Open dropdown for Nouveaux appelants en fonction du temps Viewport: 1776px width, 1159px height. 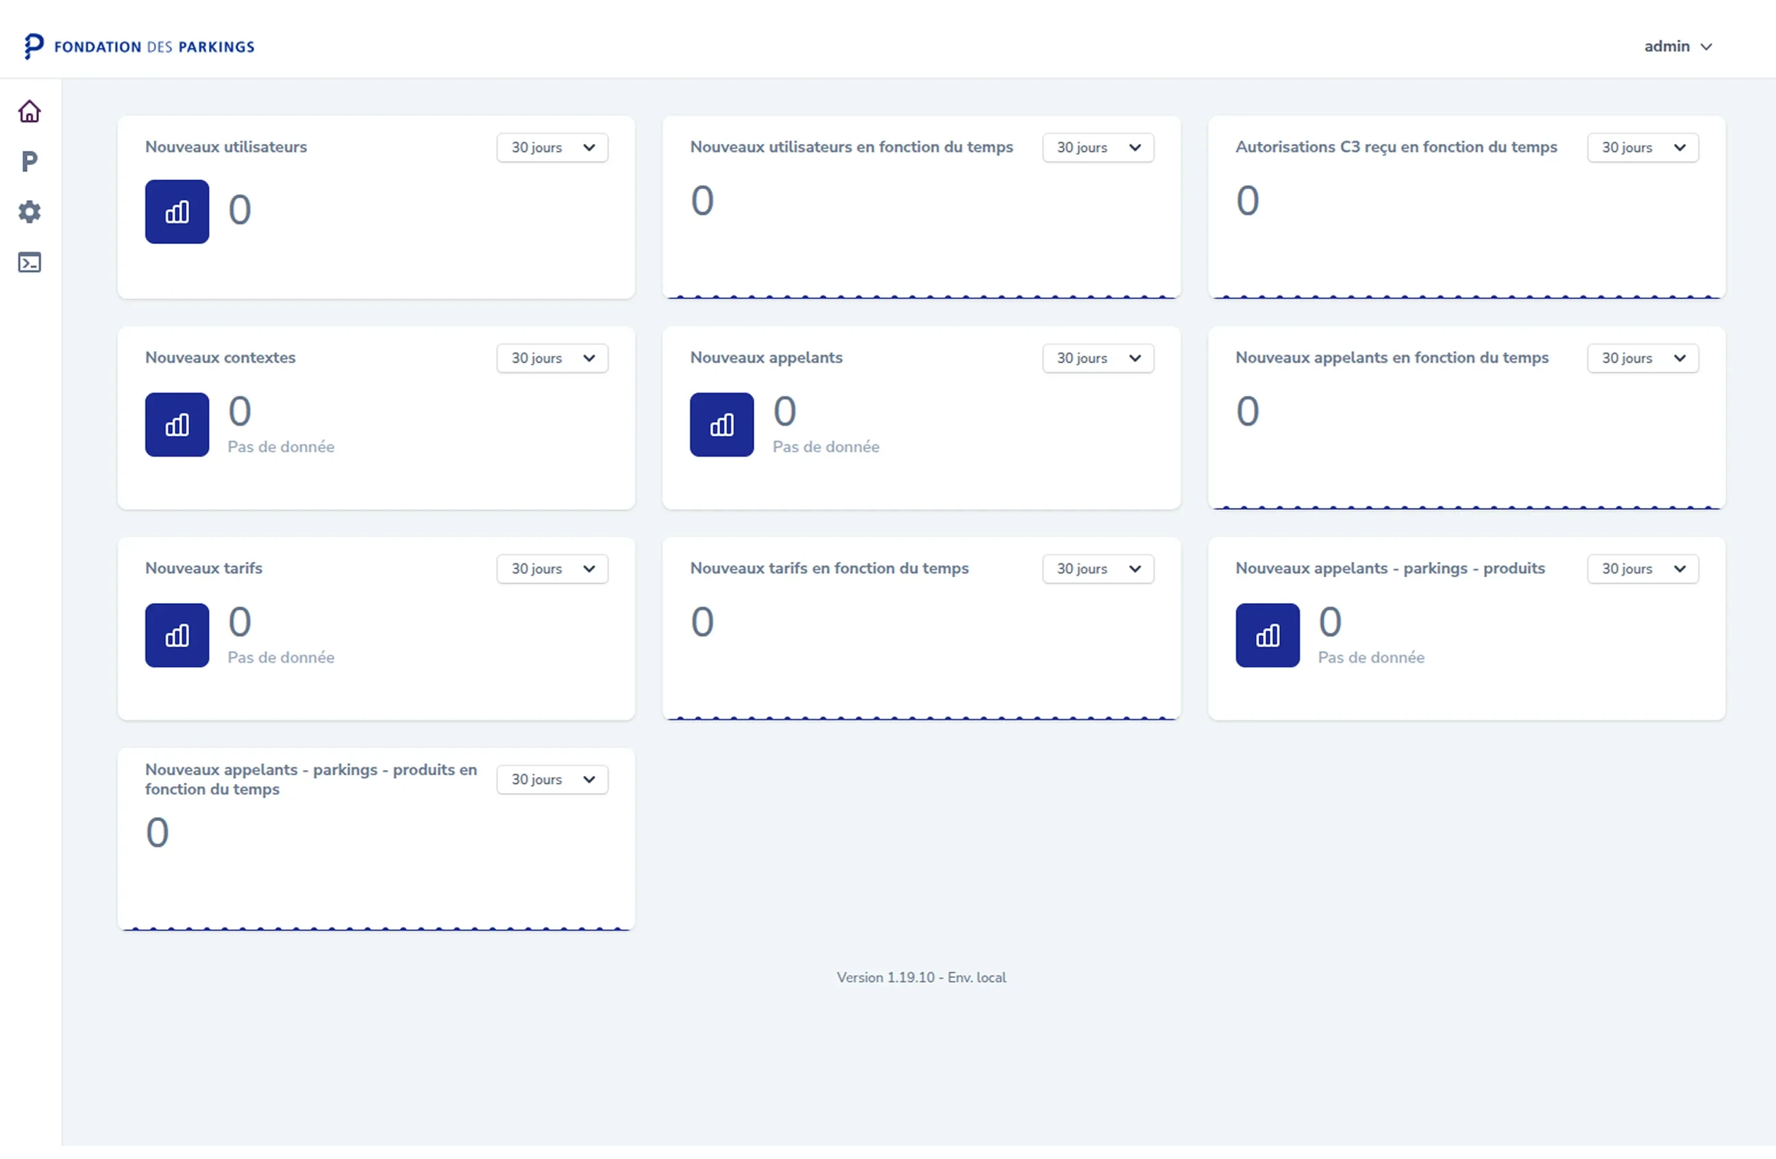click(x=1642, y=358)
